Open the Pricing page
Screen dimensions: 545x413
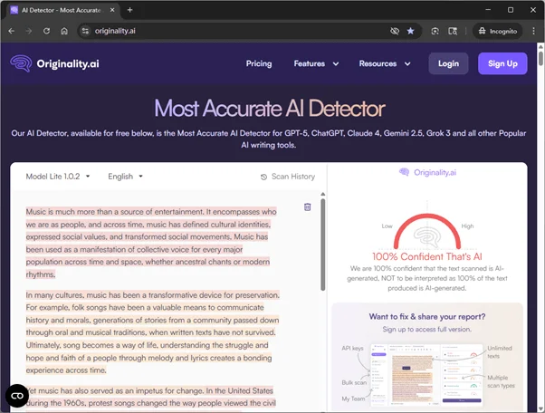coord(259,63)
